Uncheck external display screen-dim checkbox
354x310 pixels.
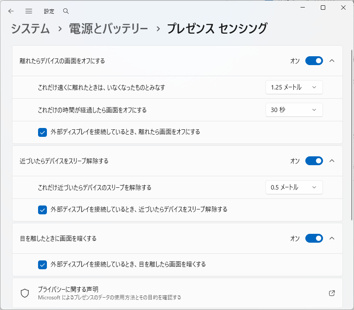point(42,265)
